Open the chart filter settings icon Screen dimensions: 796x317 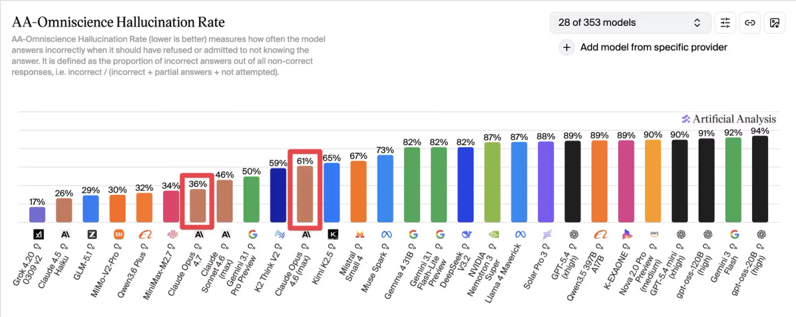[x=726, y=23]
